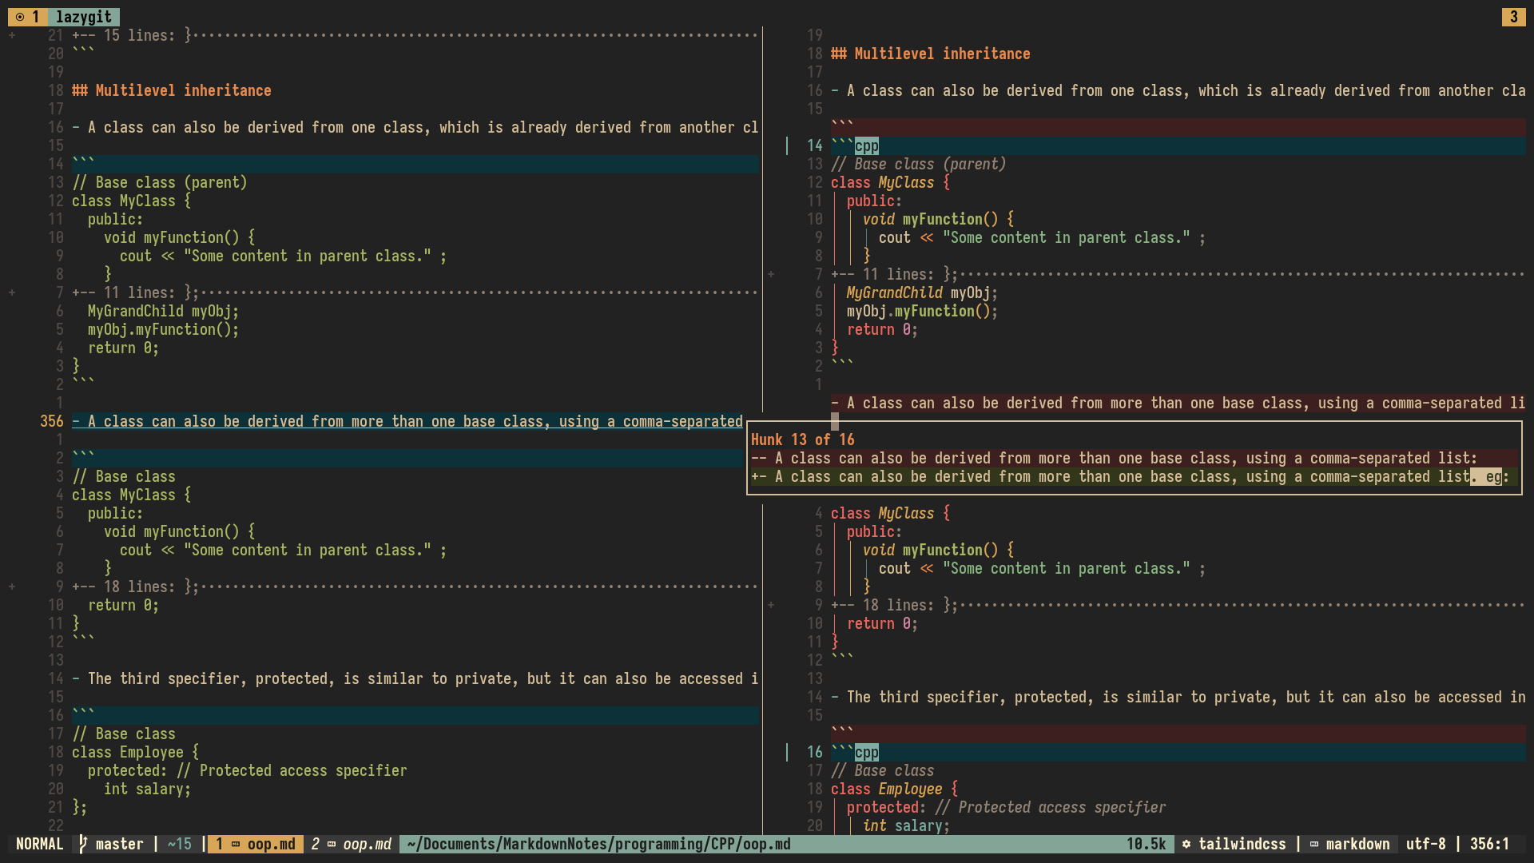Click the master branch name in statusline

pos(120,844)
